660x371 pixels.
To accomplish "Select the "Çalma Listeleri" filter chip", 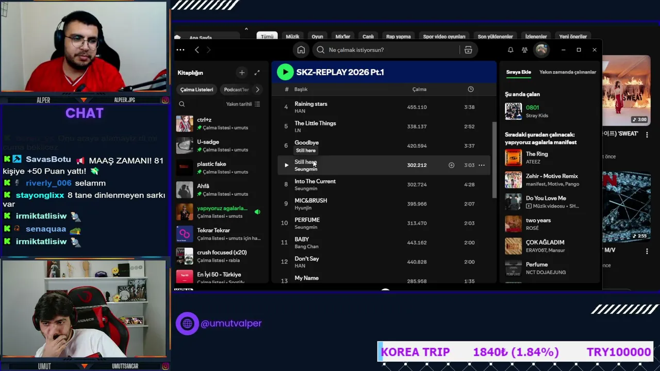I will point(196,90).
